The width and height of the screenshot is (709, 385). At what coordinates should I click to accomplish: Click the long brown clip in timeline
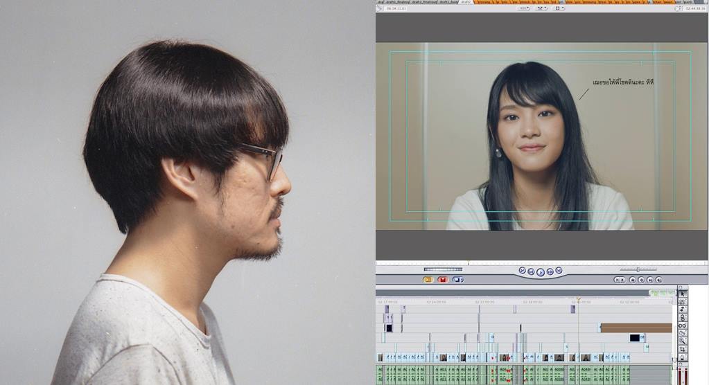point(636,328)
